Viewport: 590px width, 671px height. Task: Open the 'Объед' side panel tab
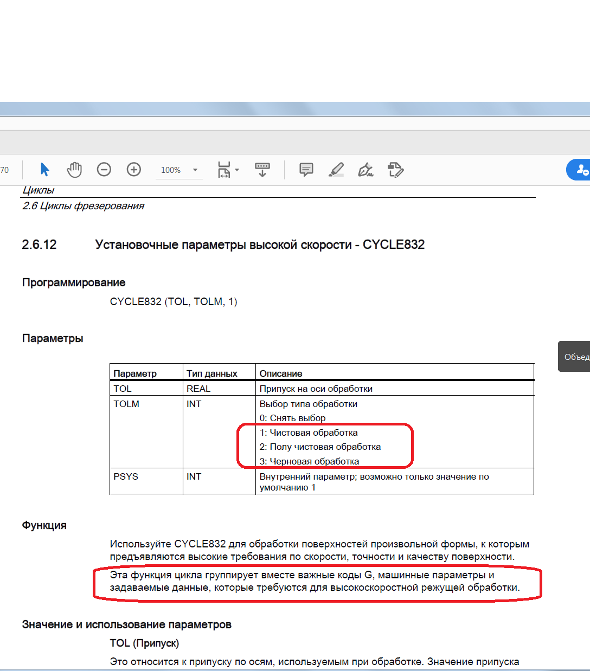click(x=575, y=357)
